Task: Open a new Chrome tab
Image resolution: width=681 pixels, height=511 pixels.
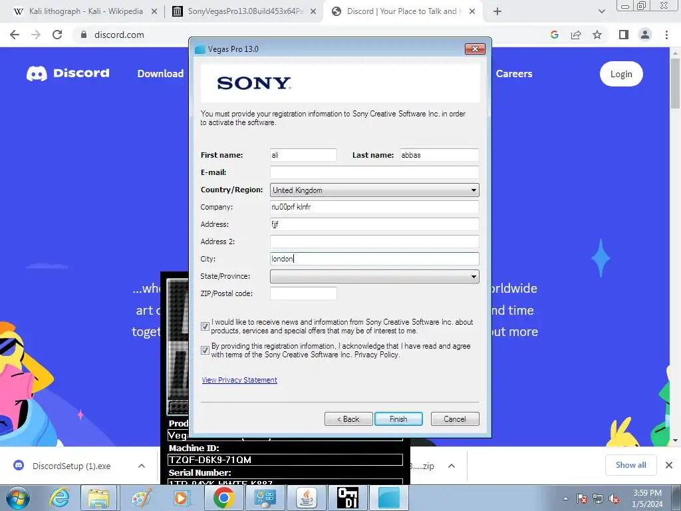Action: pyautogui.click(x=497, y=12)
